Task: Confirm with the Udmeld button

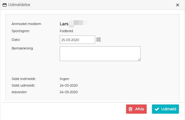Action: (x=165, y=109)
